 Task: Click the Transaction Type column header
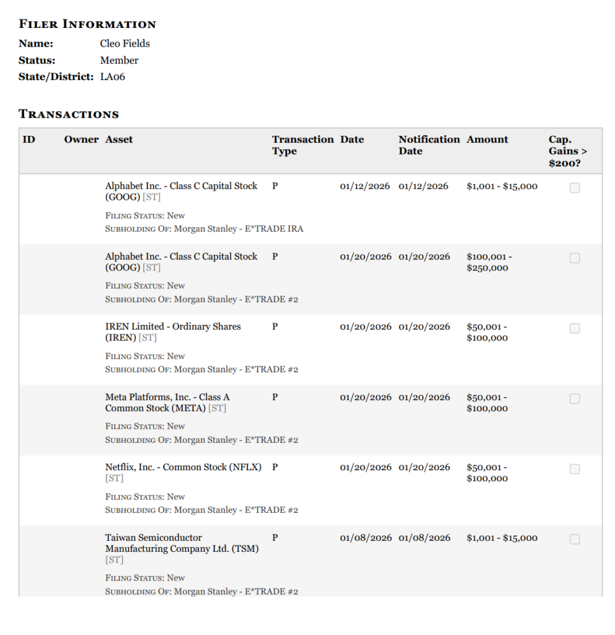pyautogui.click(x=303, y=145)
